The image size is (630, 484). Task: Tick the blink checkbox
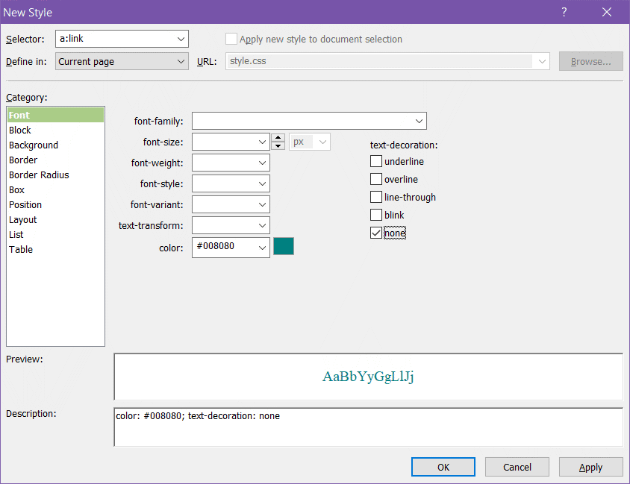point(376,216)
